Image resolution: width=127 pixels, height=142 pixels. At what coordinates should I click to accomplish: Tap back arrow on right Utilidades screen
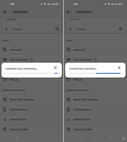point(69,12)
